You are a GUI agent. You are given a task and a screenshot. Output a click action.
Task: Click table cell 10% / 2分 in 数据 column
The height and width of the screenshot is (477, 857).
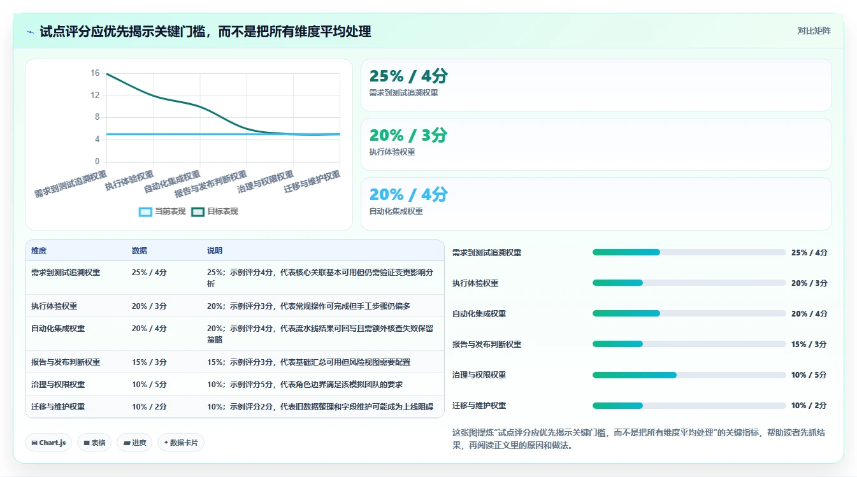[x=149, y=406]
